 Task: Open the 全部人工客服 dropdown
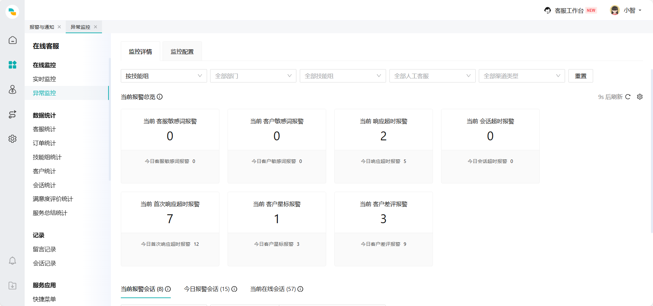[x=433, y=76]
